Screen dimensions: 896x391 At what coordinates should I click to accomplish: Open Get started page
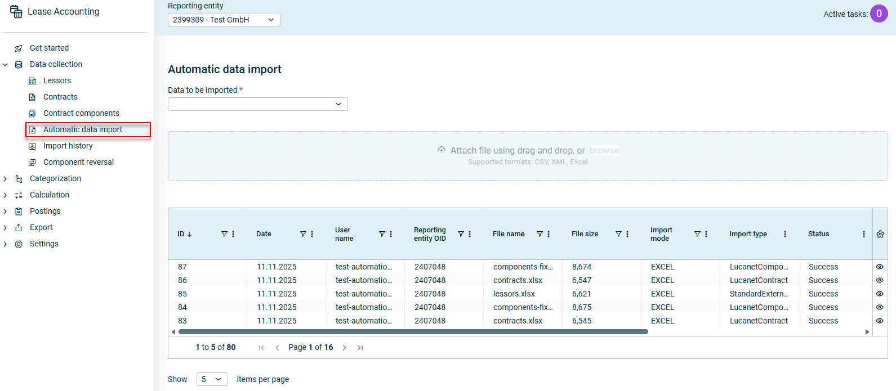[x=50, y=48]
